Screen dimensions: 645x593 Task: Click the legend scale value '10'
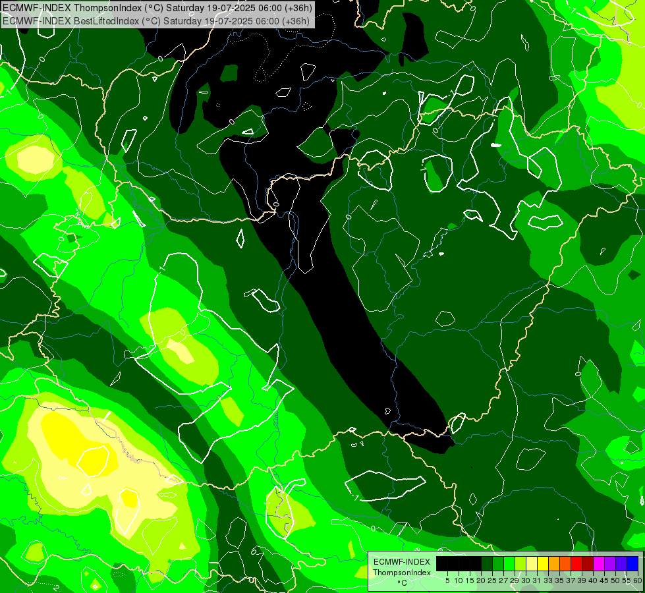(459, 580)
